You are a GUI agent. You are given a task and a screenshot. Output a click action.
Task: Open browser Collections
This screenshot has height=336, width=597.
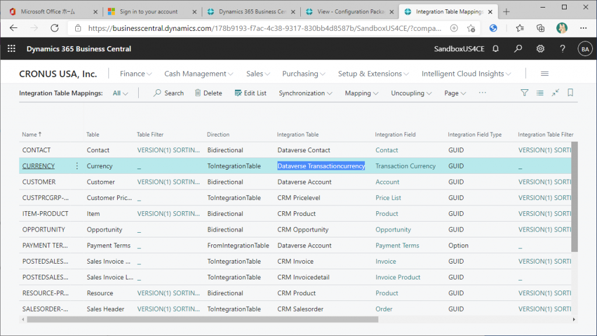click(x=540, y=28)
